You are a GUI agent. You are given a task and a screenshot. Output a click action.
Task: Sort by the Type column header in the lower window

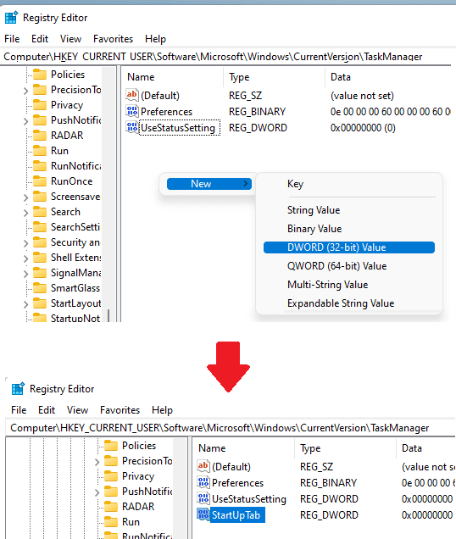pos(310,448)
